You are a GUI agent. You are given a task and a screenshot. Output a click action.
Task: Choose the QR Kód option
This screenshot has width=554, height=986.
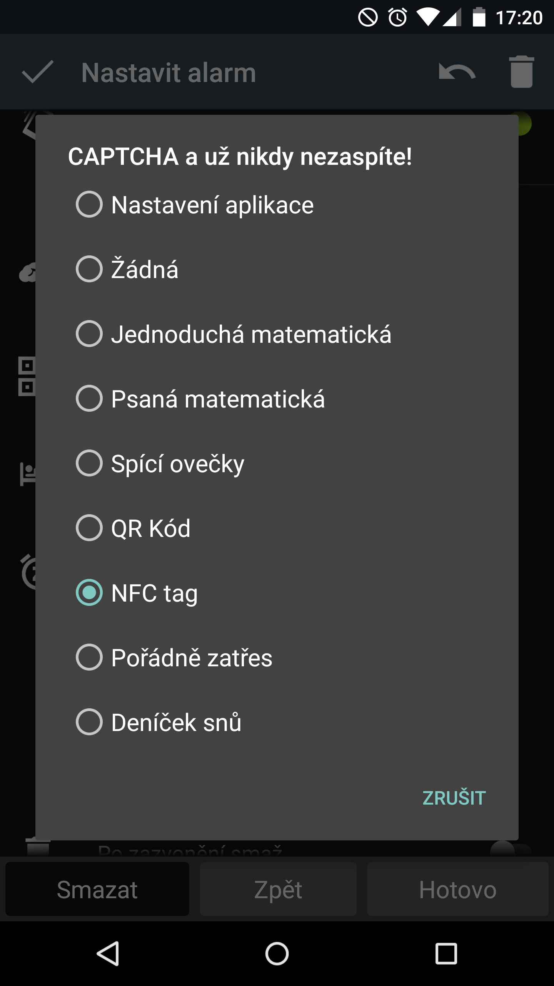click(x=89, y=528)
